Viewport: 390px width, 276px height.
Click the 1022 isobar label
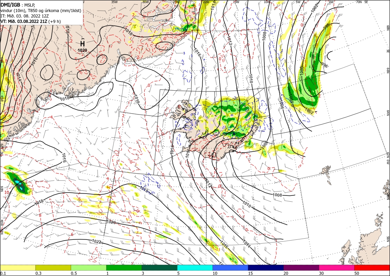click(x=97, y=241)
